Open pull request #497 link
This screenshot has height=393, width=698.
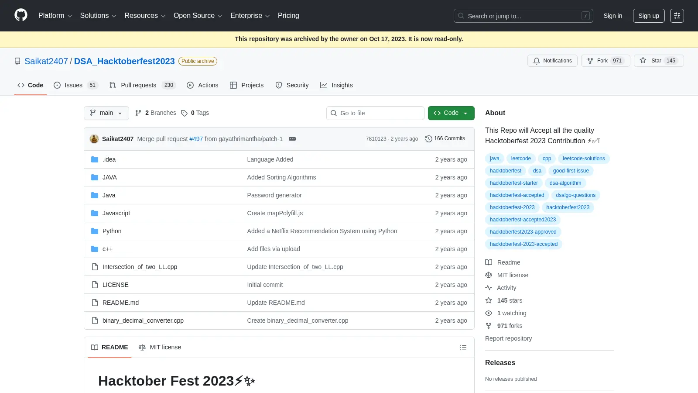click(196, 139)
